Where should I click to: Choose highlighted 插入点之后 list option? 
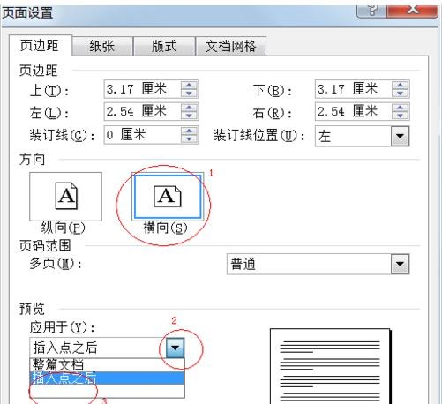coord(108,378)
